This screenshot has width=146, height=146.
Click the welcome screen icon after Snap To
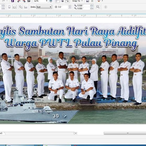coord(88,1)
